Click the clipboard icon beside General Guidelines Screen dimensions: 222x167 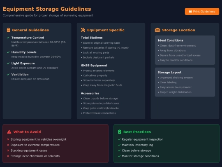pyautogui.click(x=9, y=30)
